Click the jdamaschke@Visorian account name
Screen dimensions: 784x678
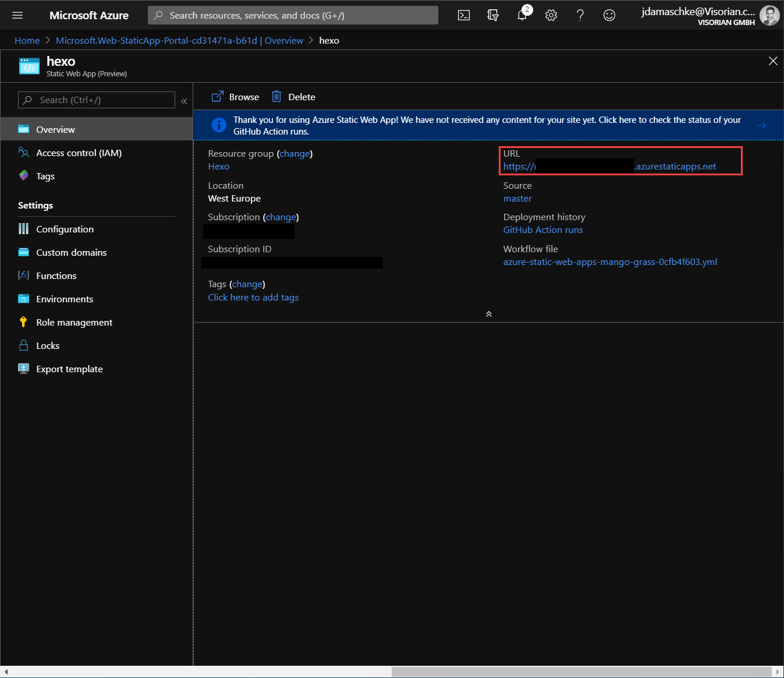(698, 11)
